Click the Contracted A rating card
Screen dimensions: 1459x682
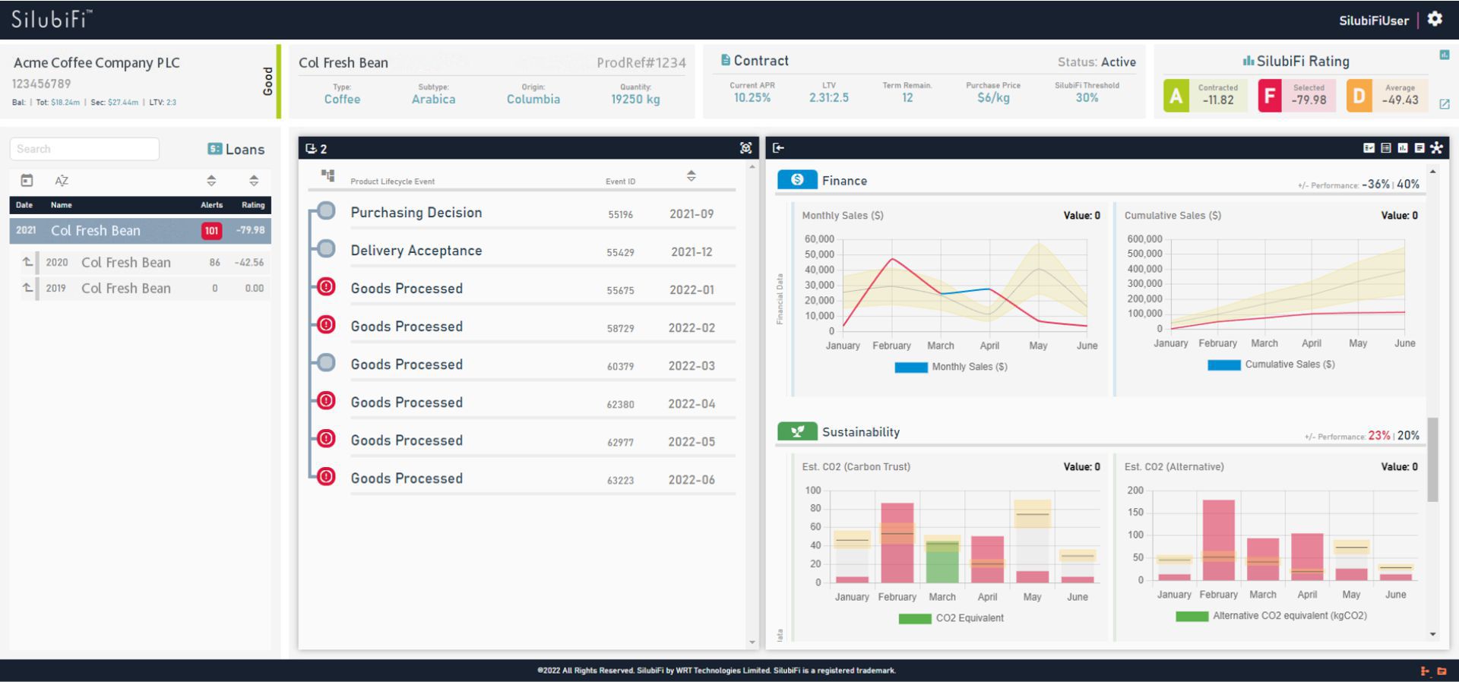click(1205, 96)
